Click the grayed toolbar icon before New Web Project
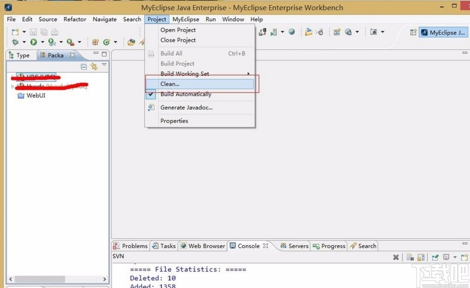470x288 pixels. [320, 32]
